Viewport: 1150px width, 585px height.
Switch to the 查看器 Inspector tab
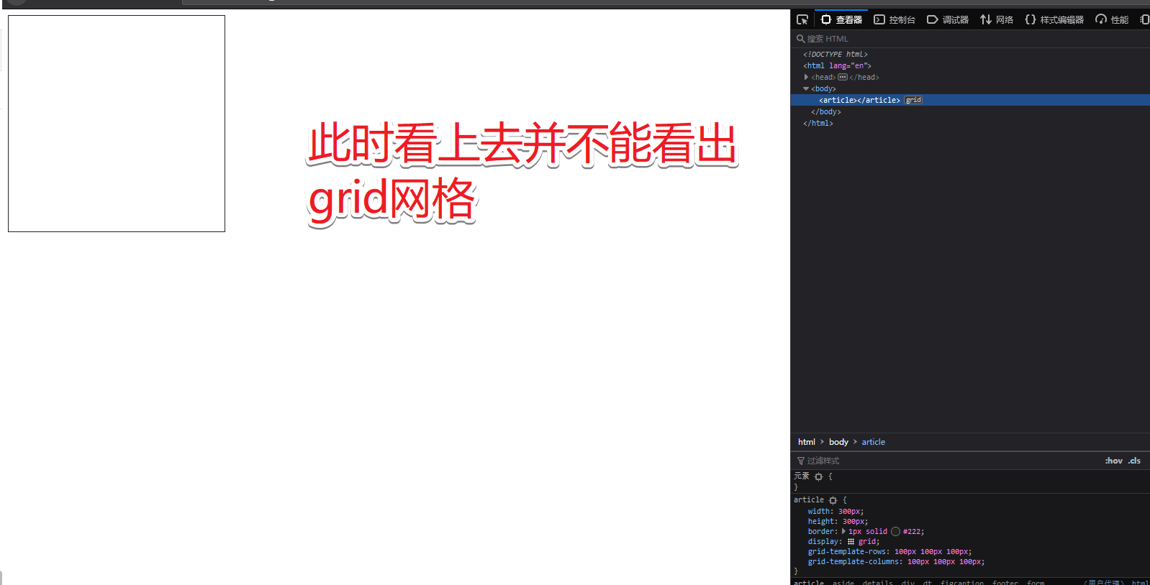point(841,19)
